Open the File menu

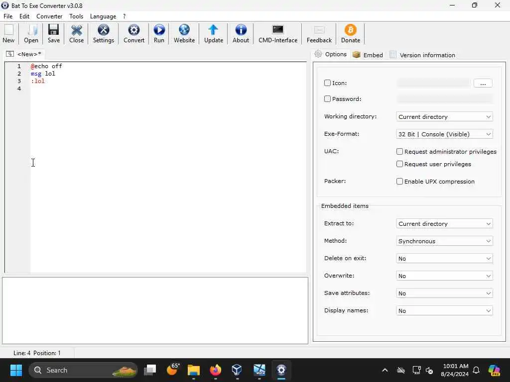point(8,16)
